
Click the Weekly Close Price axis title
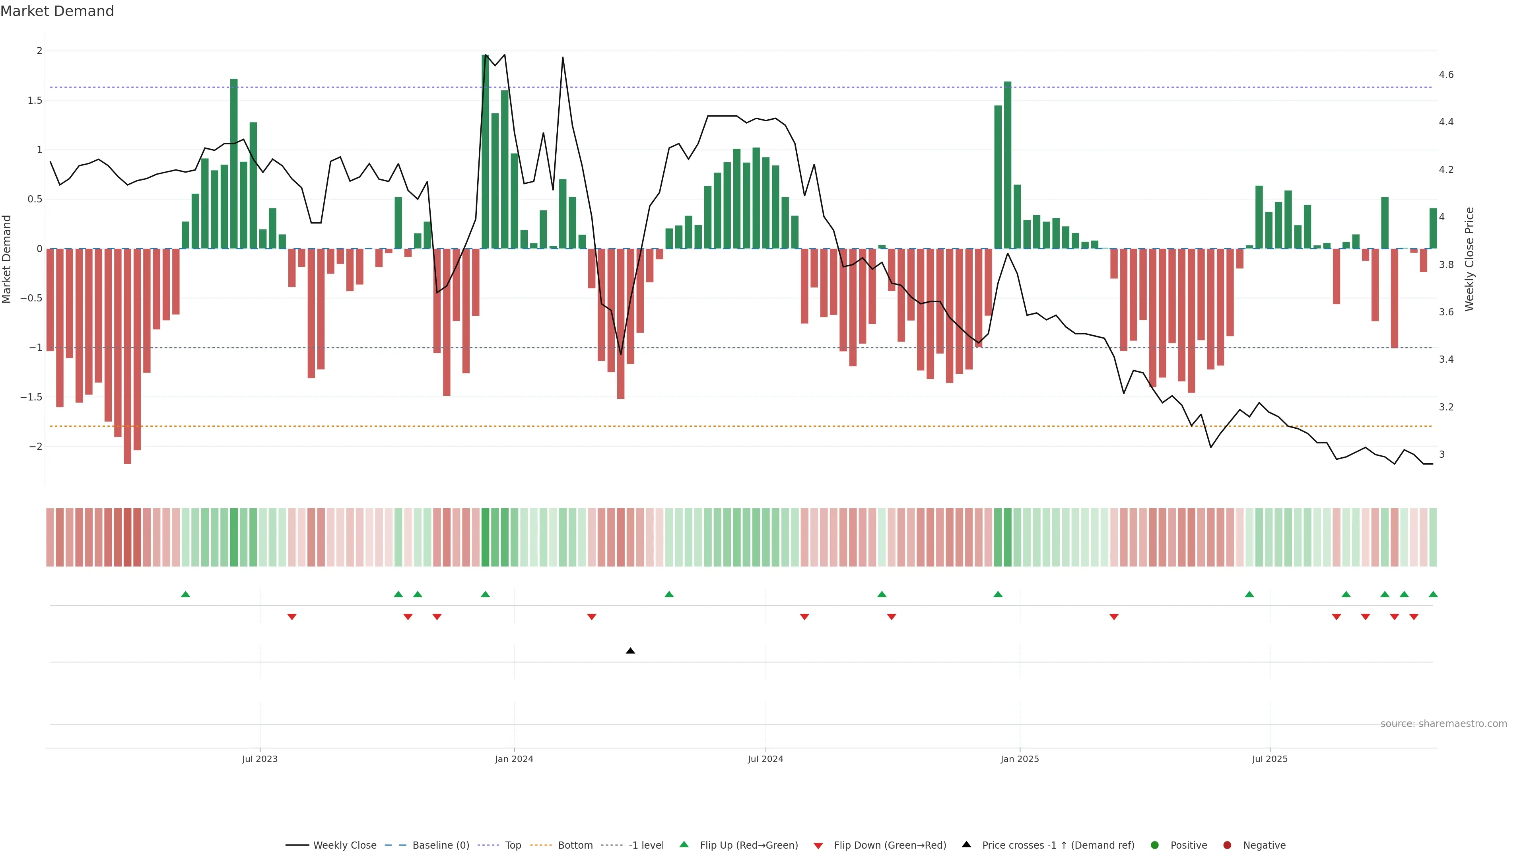(x=1469, y=259)
